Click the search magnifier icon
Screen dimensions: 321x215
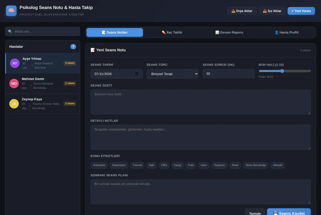click(10, 31)
